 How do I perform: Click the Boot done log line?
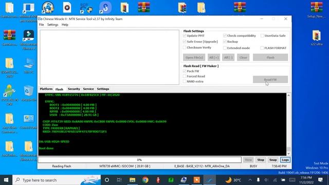pos(46,148)
